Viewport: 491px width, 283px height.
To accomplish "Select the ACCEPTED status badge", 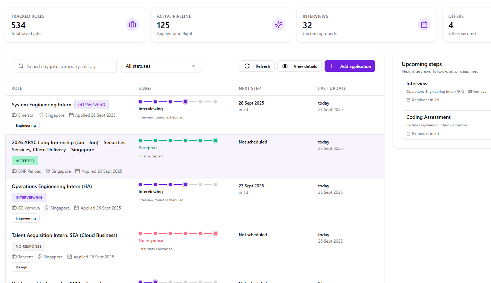I will point(25,161).
